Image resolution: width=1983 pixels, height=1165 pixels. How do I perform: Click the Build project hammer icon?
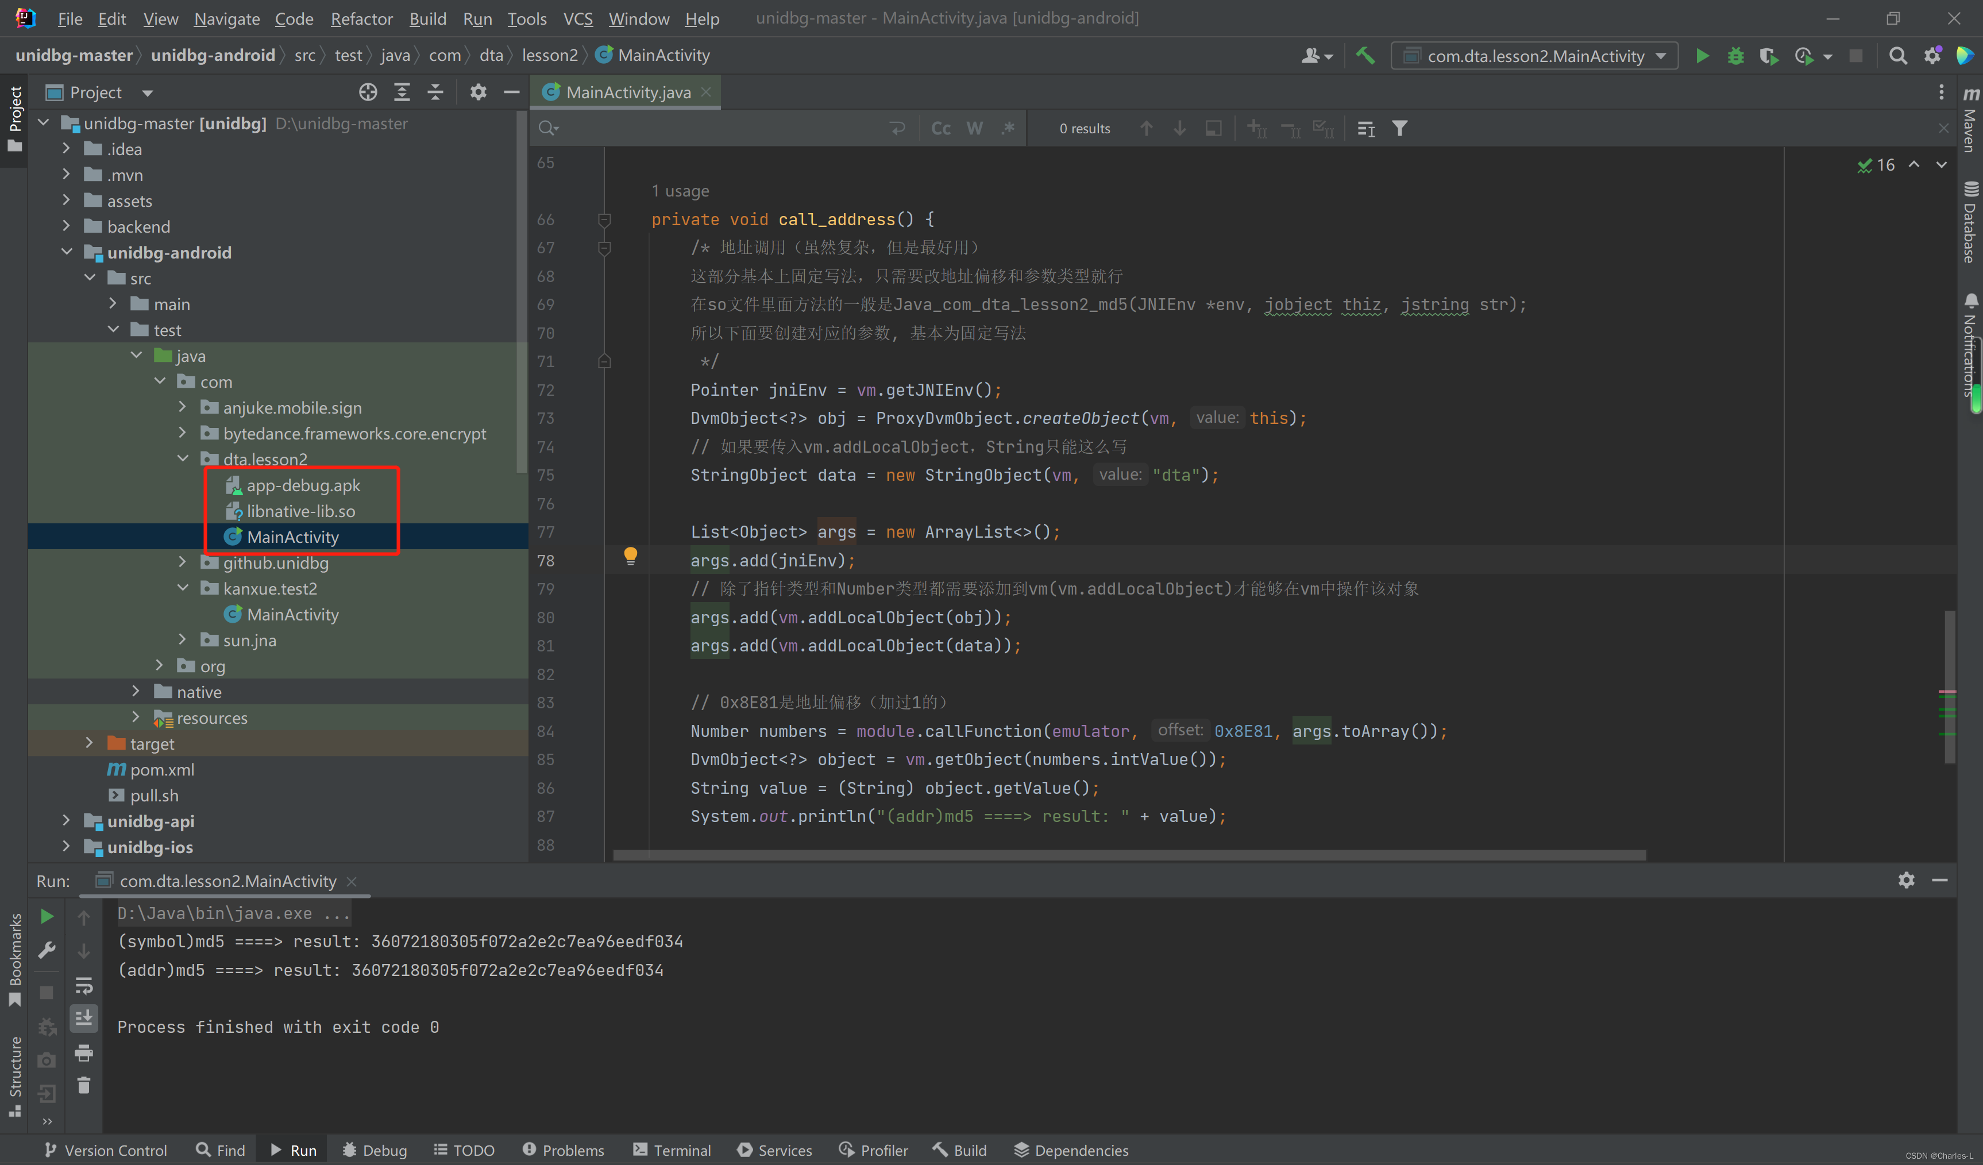coord(1365,56)
